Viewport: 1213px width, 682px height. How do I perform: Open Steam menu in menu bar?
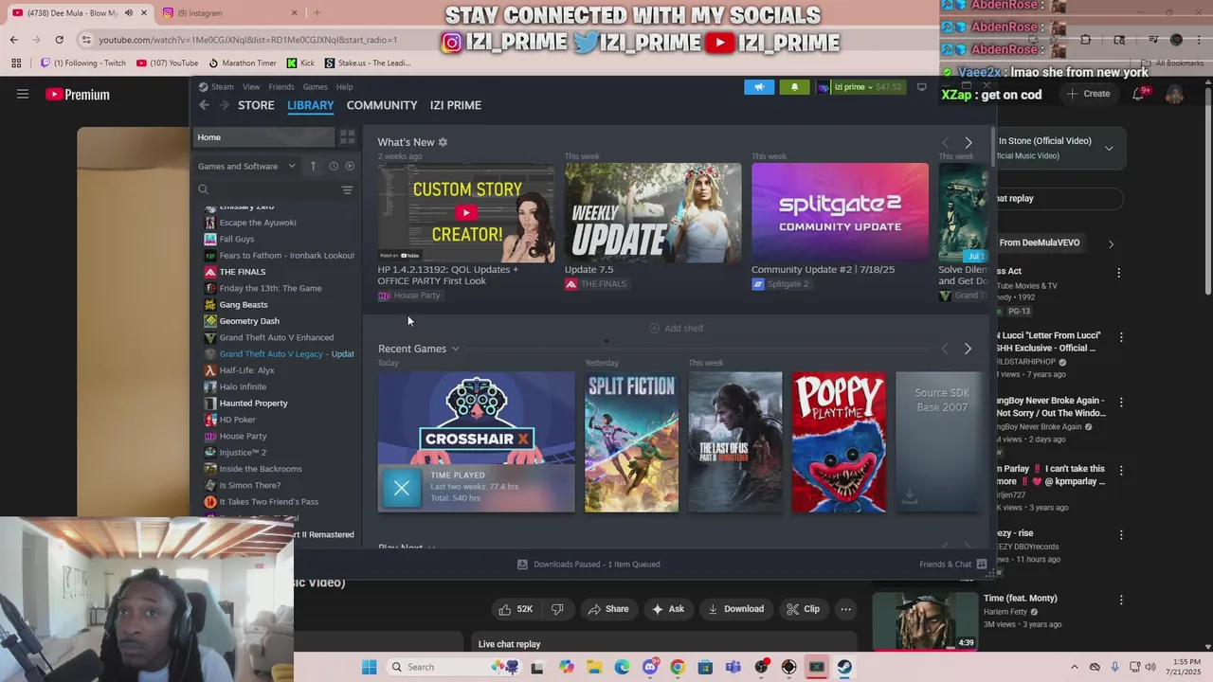pyautogui.click(x=222, y=87)
